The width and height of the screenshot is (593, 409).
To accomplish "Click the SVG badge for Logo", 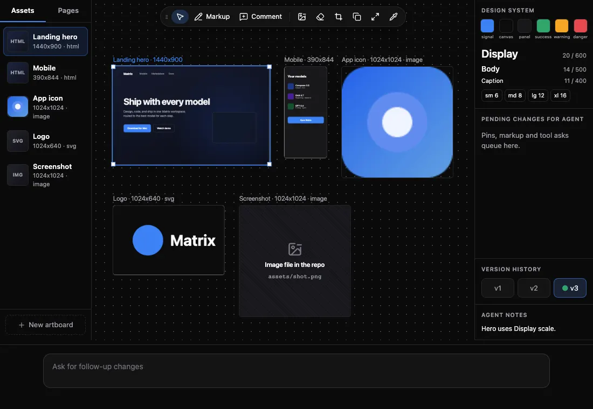I will [18, 141].
